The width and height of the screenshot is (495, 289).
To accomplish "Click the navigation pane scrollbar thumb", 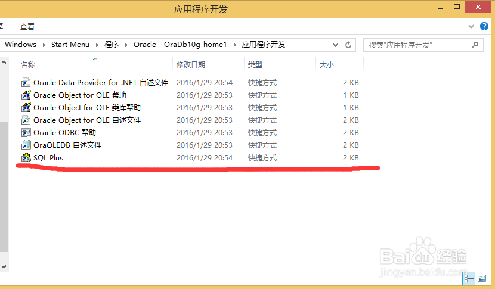I will [4, 187].
